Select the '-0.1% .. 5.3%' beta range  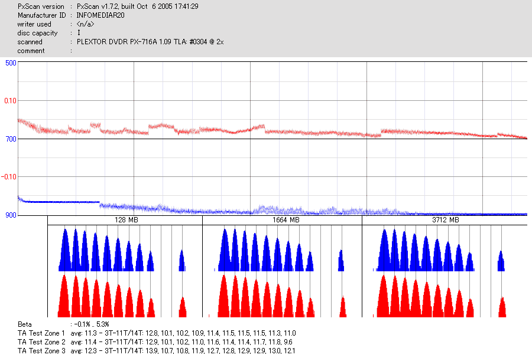click(x=91, y=324)
